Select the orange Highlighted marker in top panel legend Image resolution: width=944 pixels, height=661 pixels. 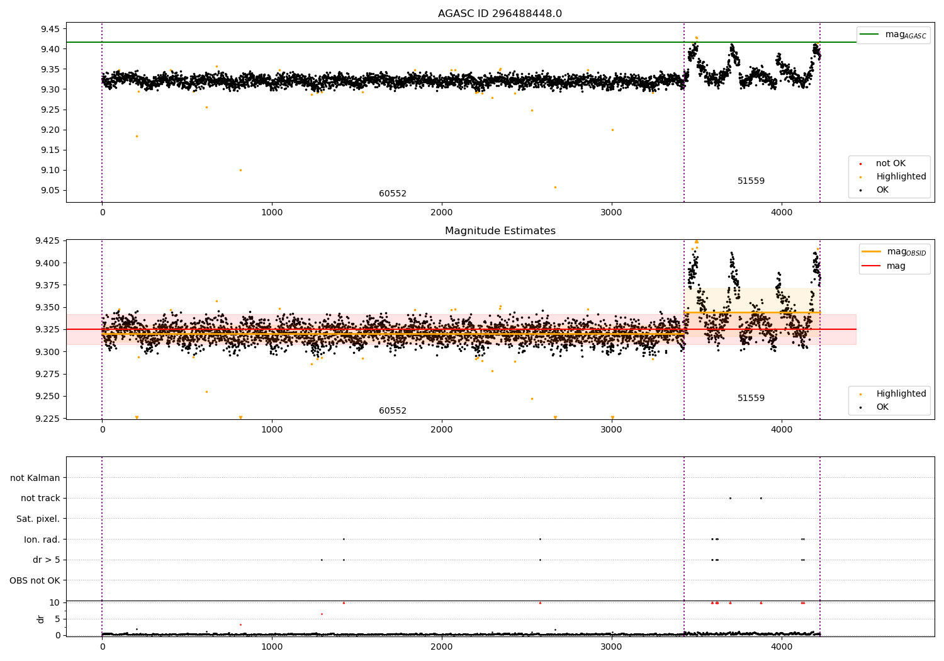[860, 177]
